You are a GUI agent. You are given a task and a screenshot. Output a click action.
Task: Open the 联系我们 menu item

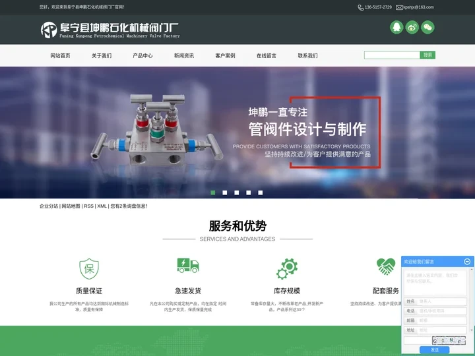tap(307, 55)
